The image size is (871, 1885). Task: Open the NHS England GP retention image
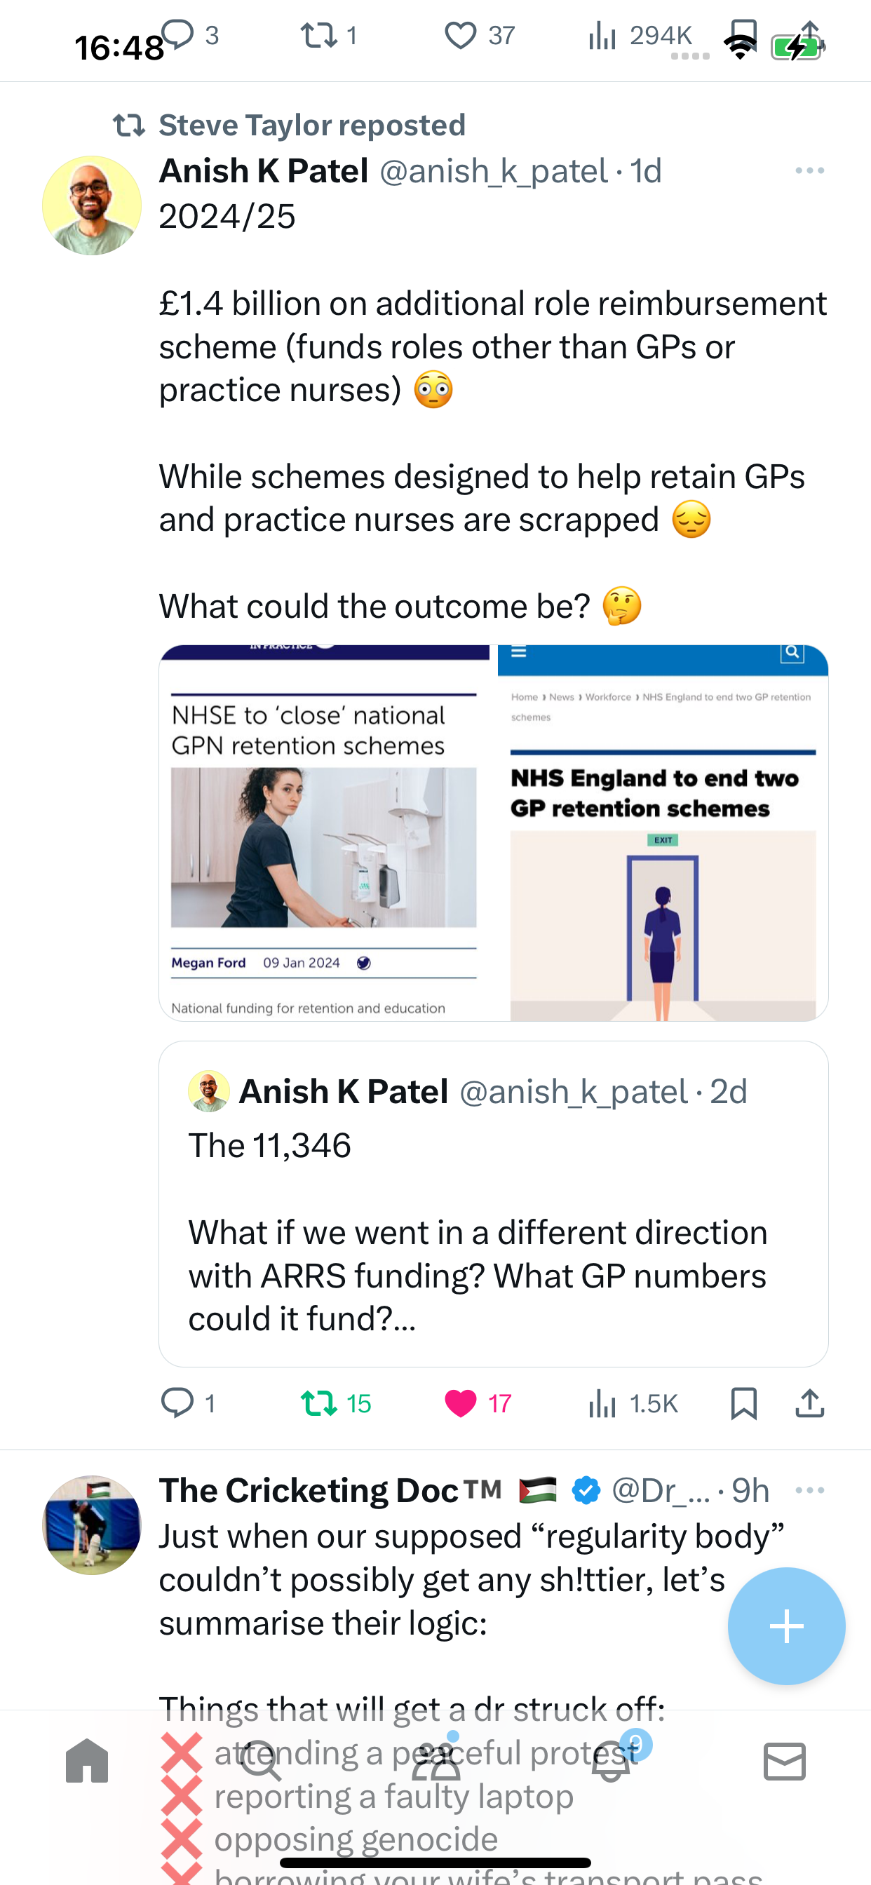point(663,832)
